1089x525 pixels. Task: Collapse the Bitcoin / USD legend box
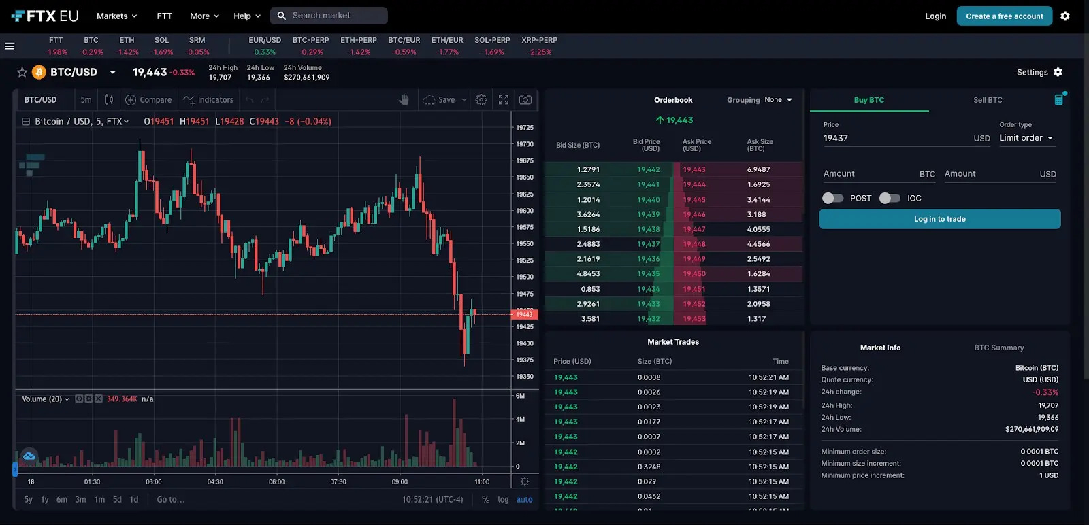(x=26, y=122)
